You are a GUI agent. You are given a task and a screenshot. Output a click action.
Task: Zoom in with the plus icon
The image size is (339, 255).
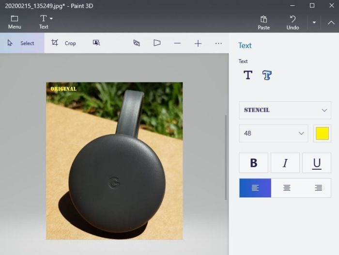tap(198, 43)
